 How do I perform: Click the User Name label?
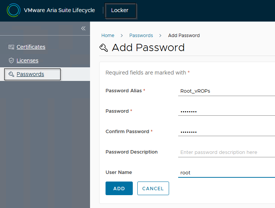pos(119,172)
